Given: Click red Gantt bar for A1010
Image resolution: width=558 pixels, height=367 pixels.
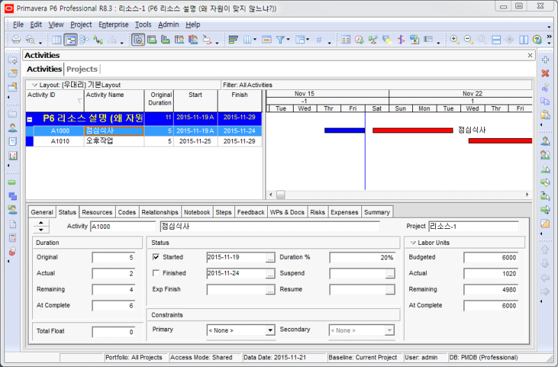Looking at the screenshot, I should pos(500,141).
